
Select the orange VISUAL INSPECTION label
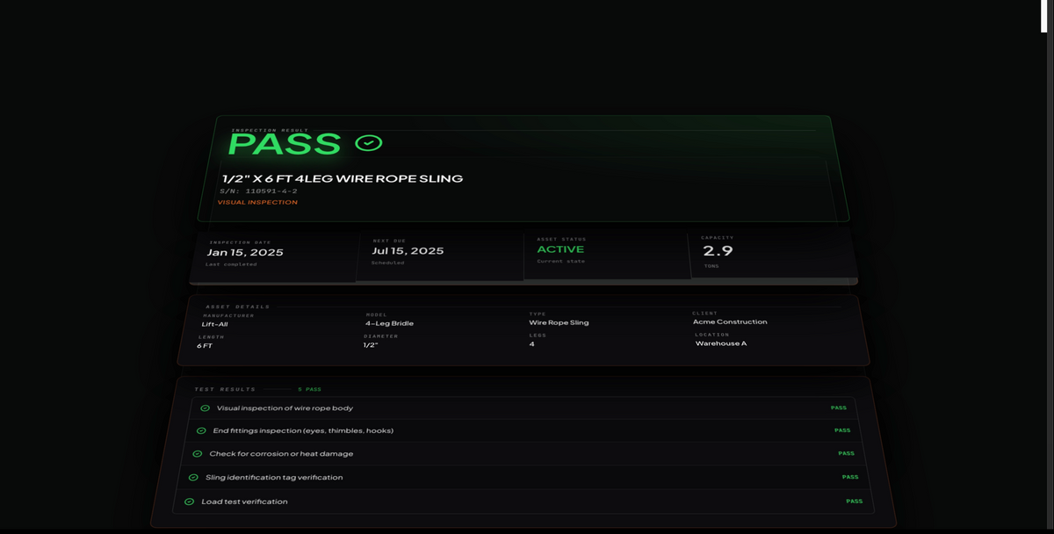[x=257, y=202]
